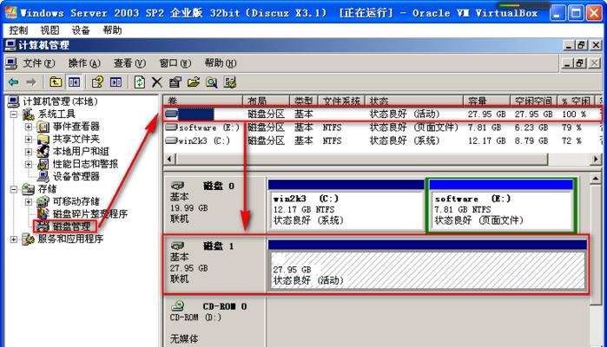Click the last settings toolbar icon
The image size is (607, 347).
coord(230,82)
